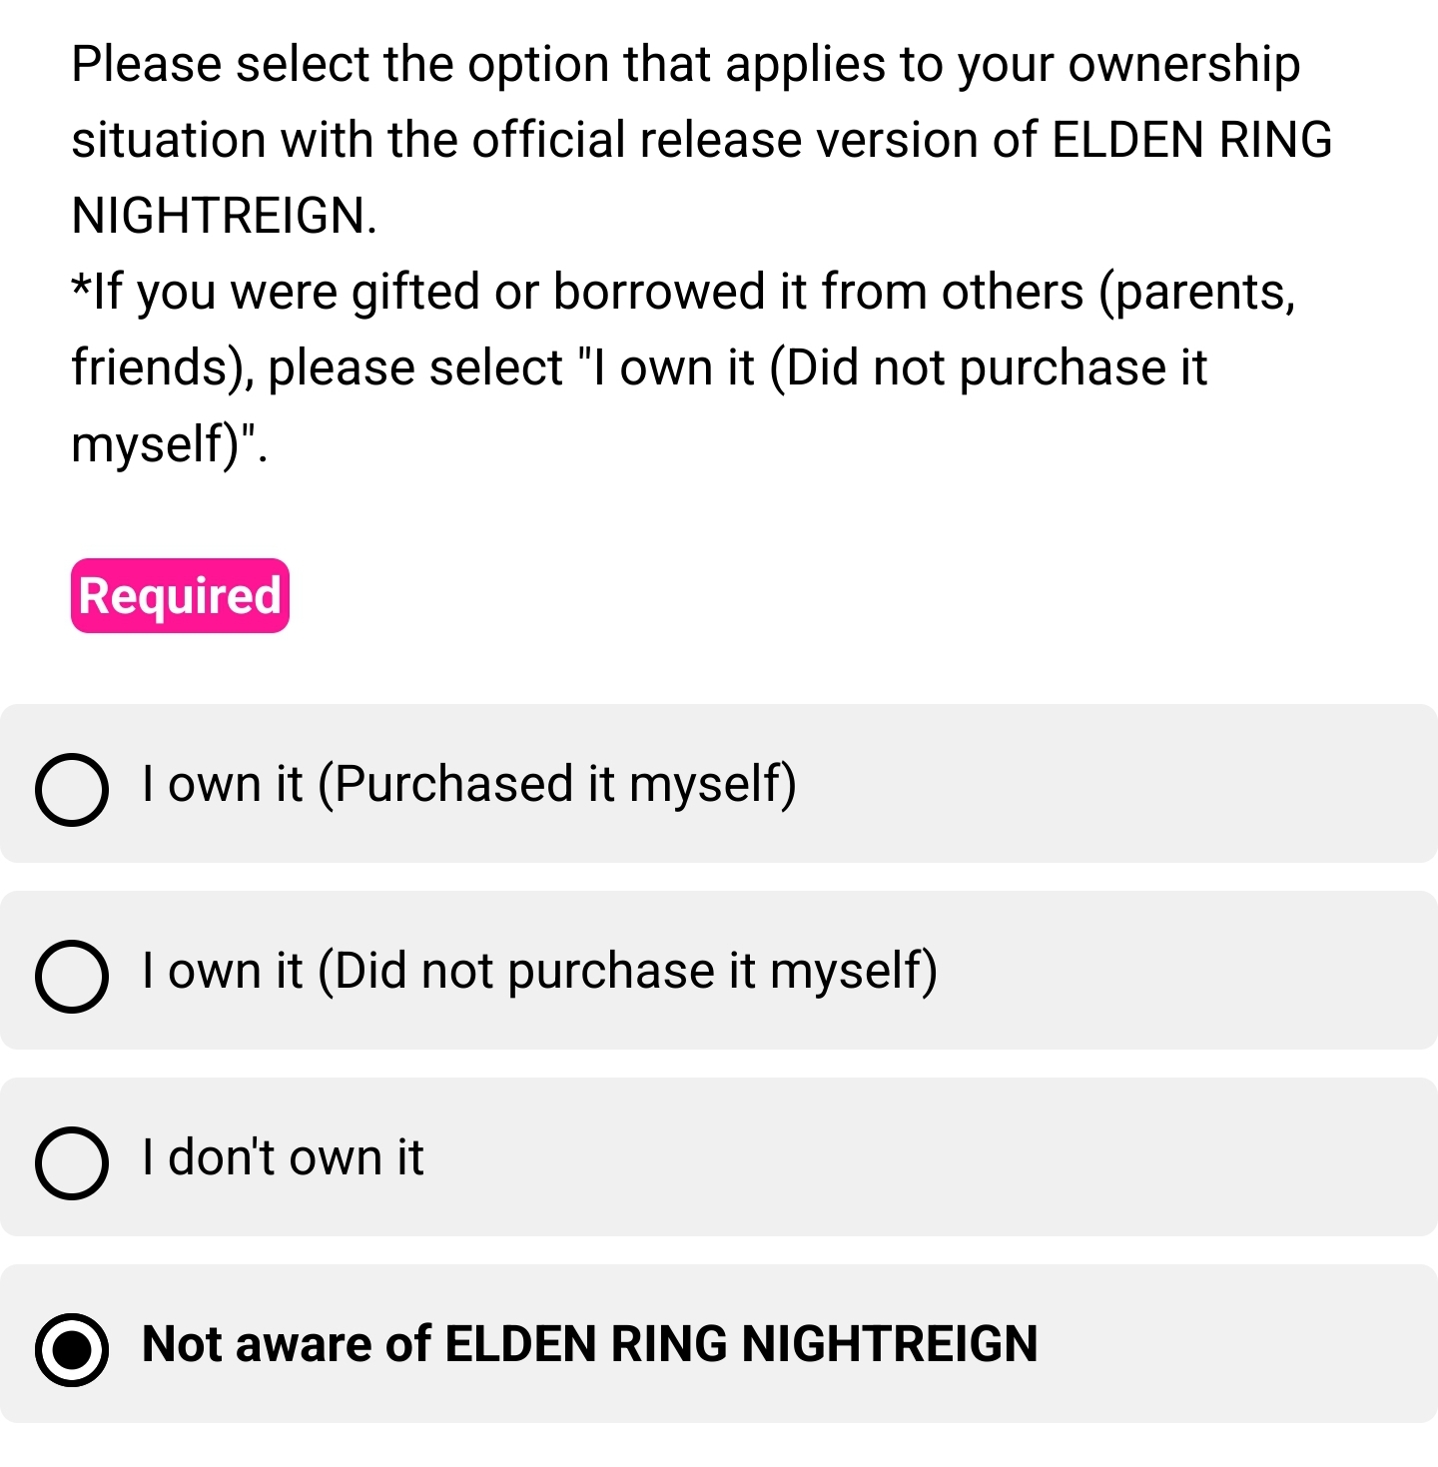This screenshot has height=1467, width=1438.
Task: Select the "I own it (Did not purchase it myself)" radio circle
Action: click(72, 976)
